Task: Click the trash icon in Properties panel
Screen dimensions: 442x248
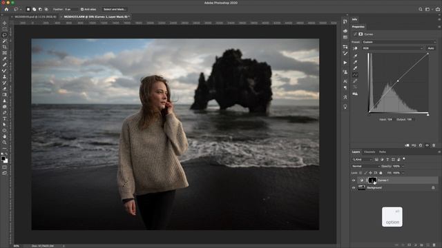Action: click(x=434, y=145)
